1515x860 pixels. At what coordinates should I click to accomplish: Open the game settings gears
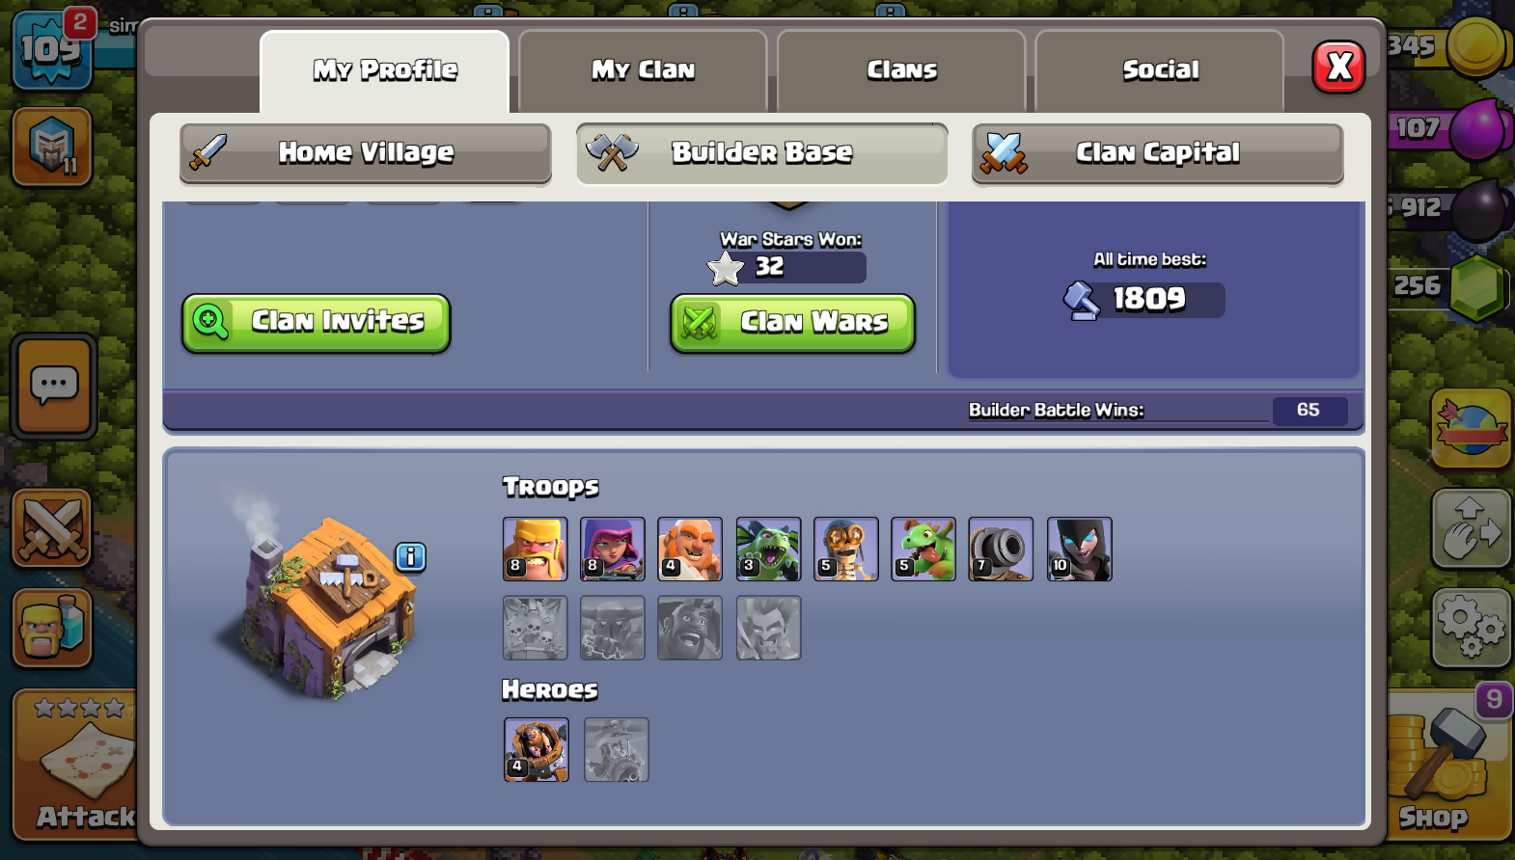pos(1471,629)
